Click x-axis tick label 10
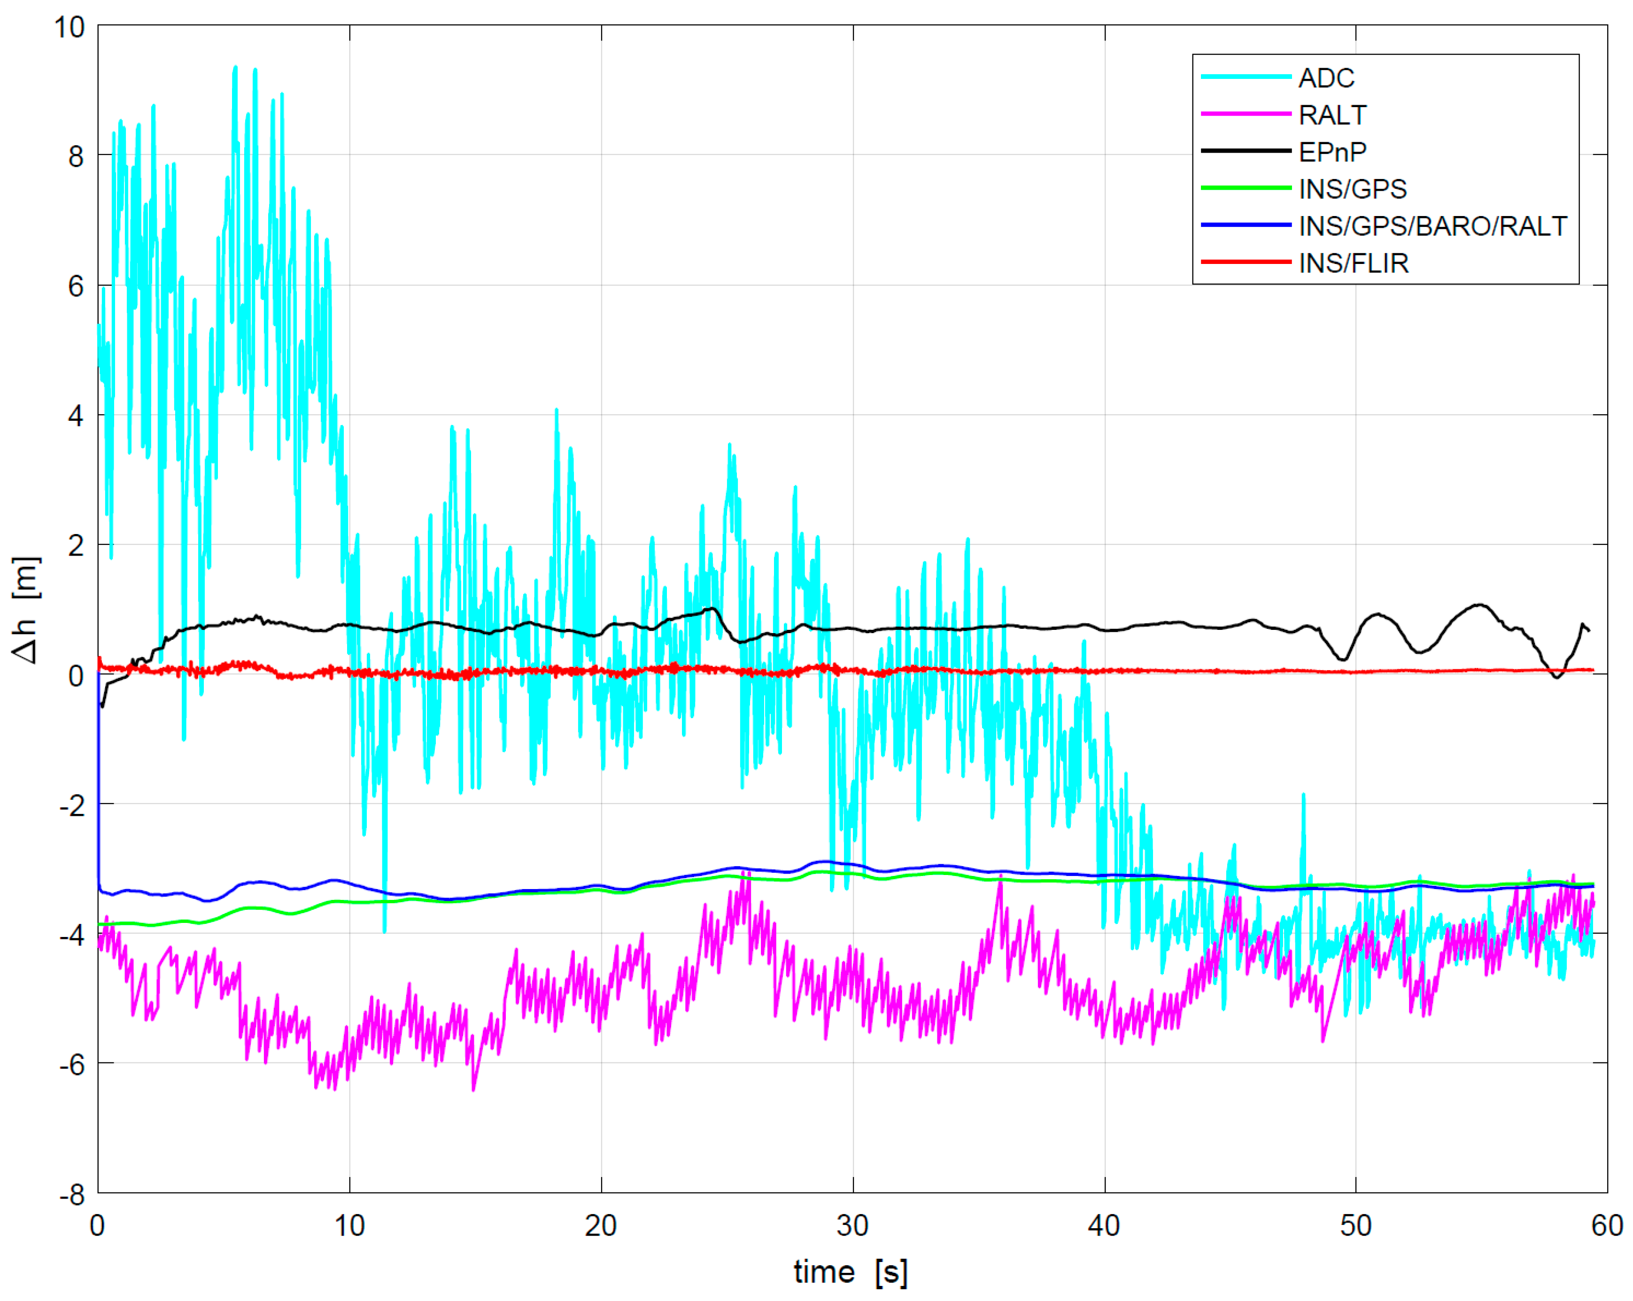 click(x=349, y=1225)
